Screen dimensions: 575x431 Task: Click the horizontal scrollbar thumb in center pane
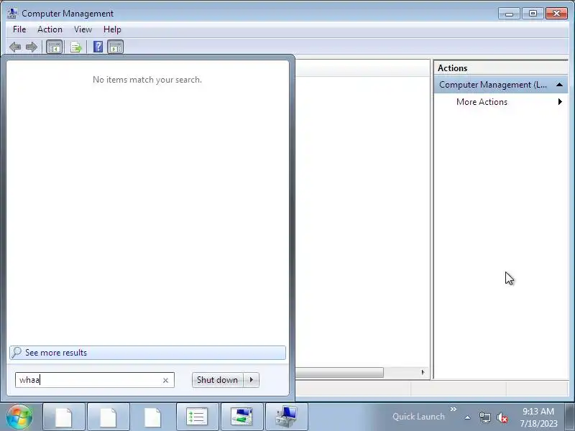click(x=339, y=372)
